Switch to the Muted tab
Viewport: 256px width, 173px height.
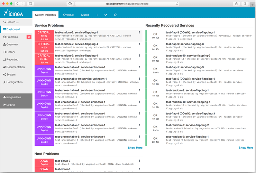[85, 15]
